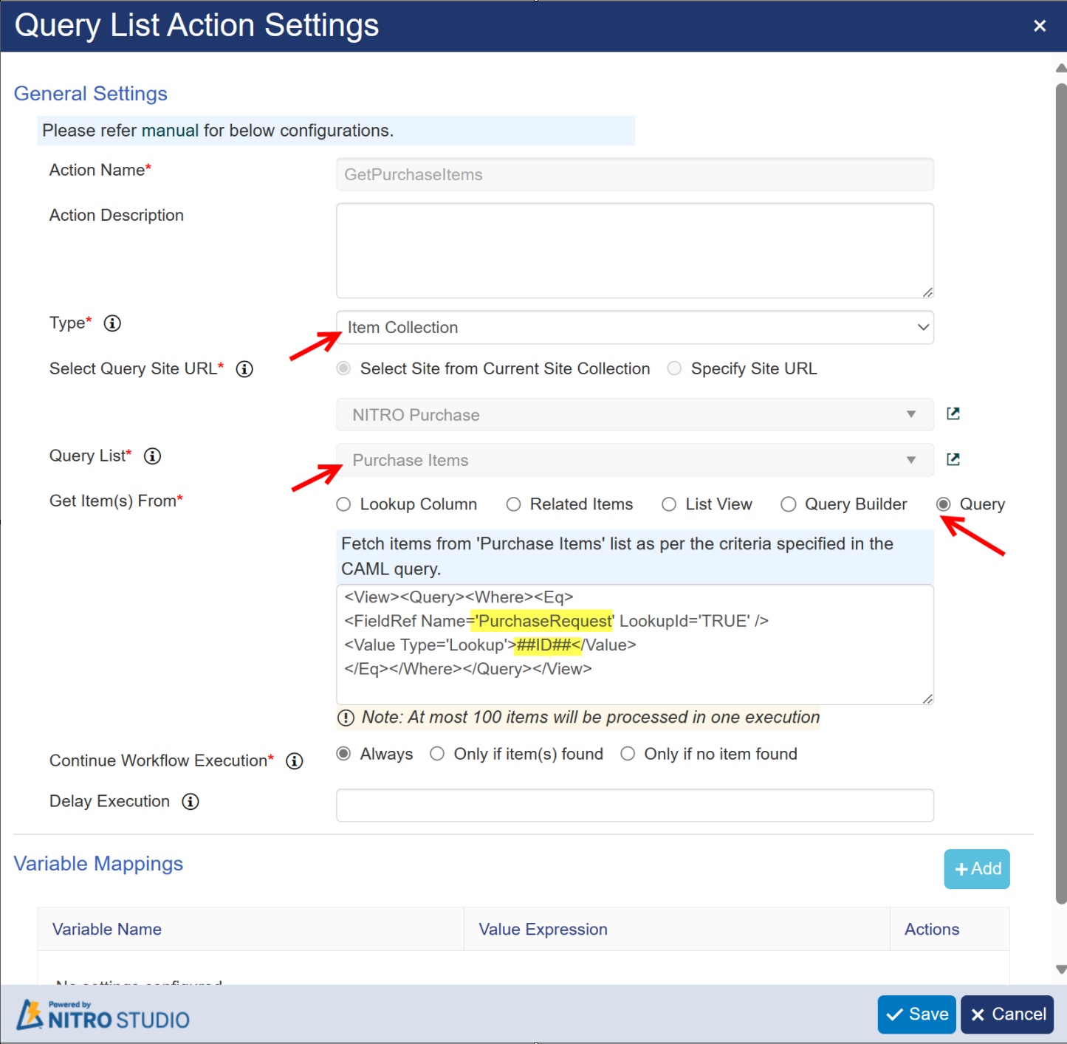Select Related Items radio option

pyautogui.click(x=513, y=504)
